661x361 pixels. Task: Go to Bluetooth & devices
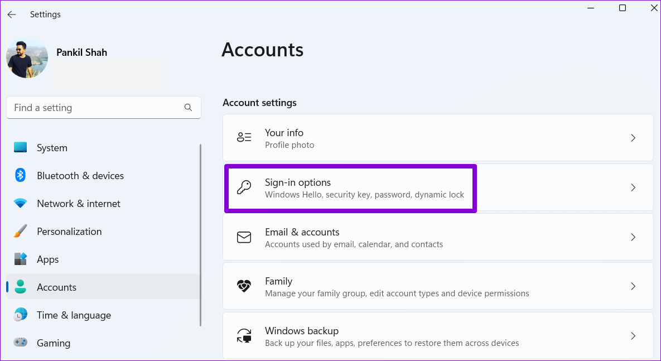[80, 175]
